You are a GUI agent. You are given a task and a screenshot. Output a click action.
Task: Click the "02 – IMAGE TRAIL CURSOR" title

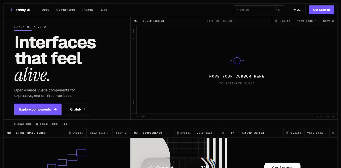pyautogui.click(x=27, y=133)
